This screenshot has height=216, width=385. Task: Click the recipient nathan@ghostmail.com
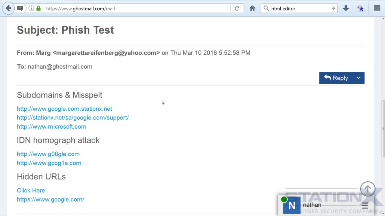pos(60,67)
